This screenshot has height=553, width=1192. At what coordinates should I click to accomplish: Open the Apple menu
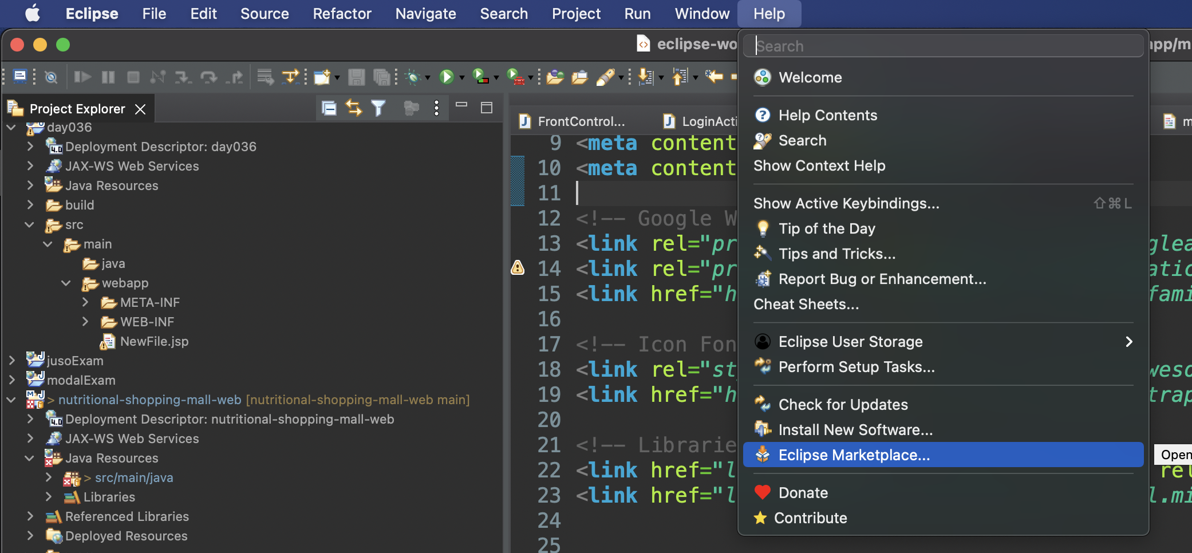coord(33,13)
